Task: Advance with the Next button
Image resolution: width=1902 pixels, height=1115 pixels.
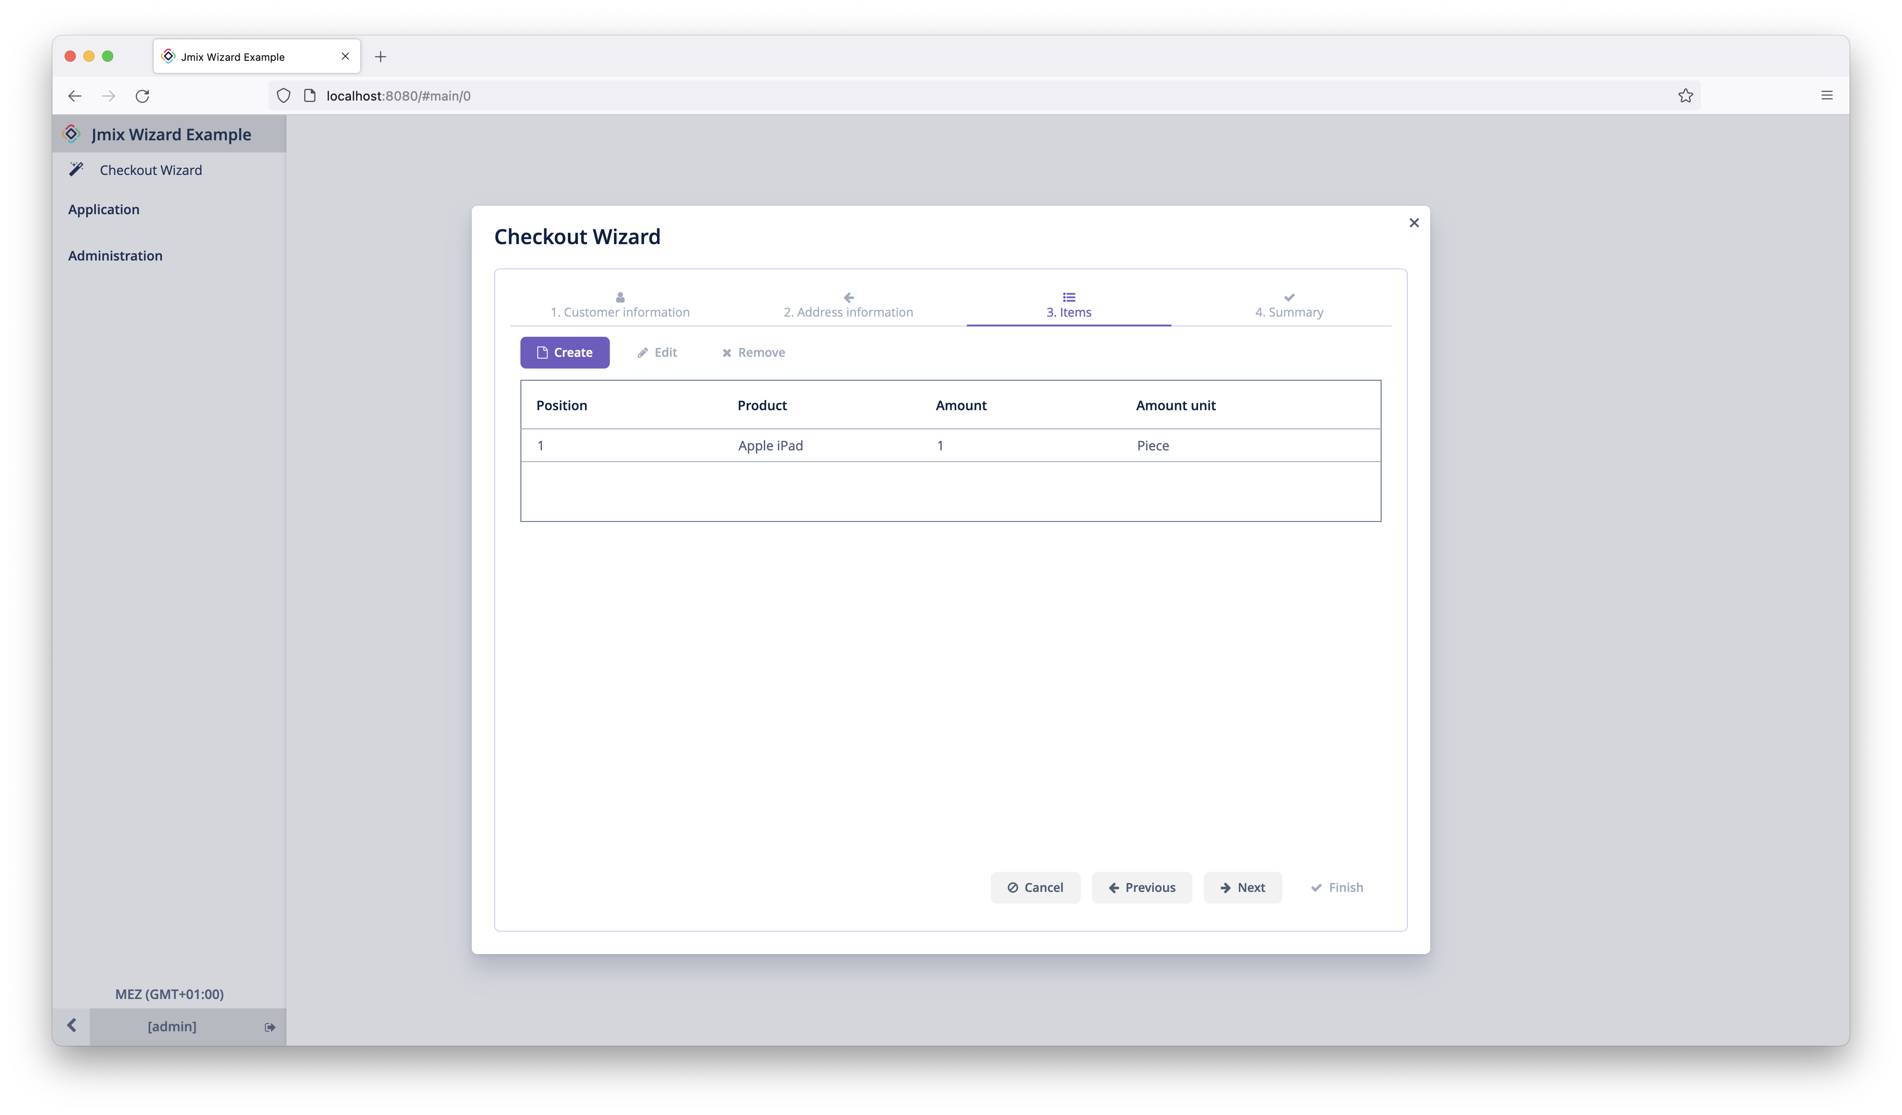Action: pos(1243,887)
